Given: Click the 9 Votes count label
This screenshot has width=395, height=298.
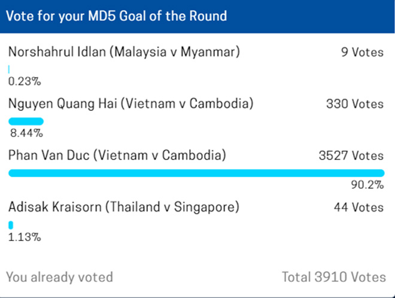Looking at the screenshot, I should point(362,52).
